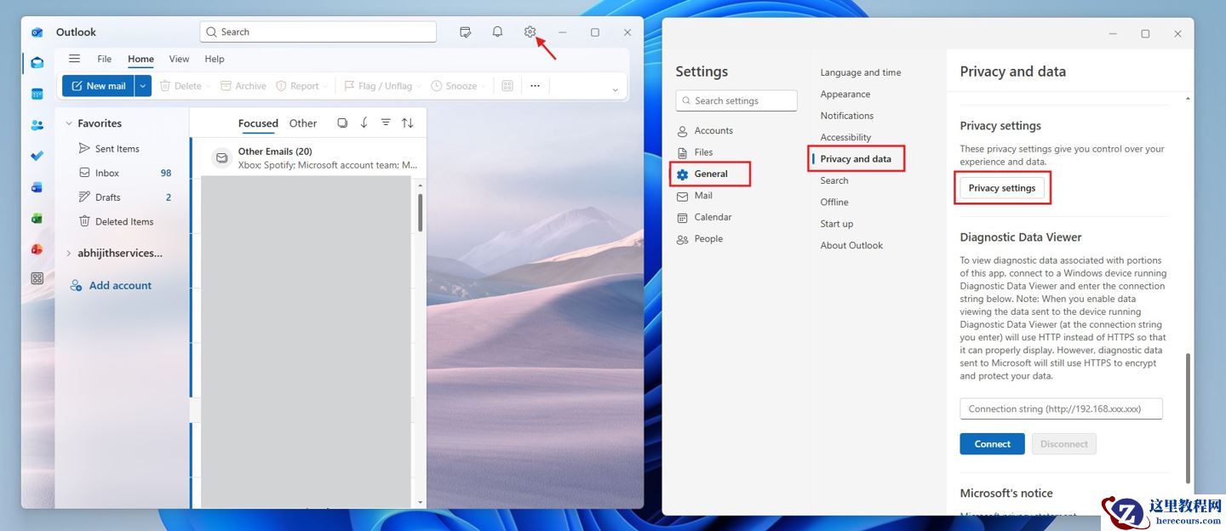The image size is (1226, 531).
Task: Open the Notes feed icon near Search
Action: pos(466,31)
